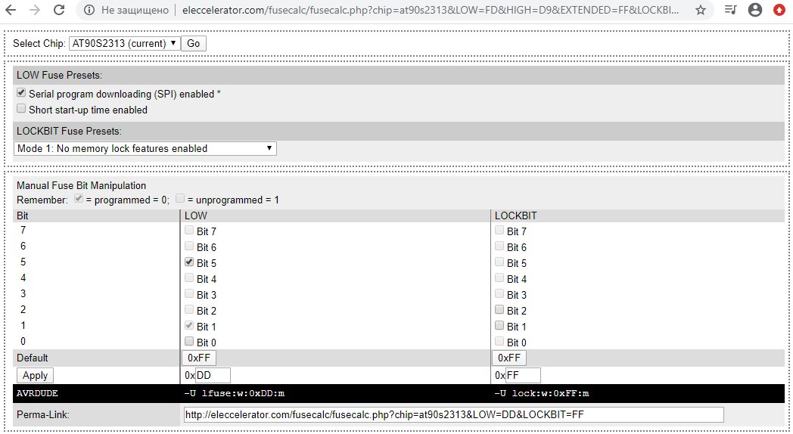Open the browser profile account icon
Viewport: 793px width, 434px height.
pyautogui.click(x=755, y=10)
